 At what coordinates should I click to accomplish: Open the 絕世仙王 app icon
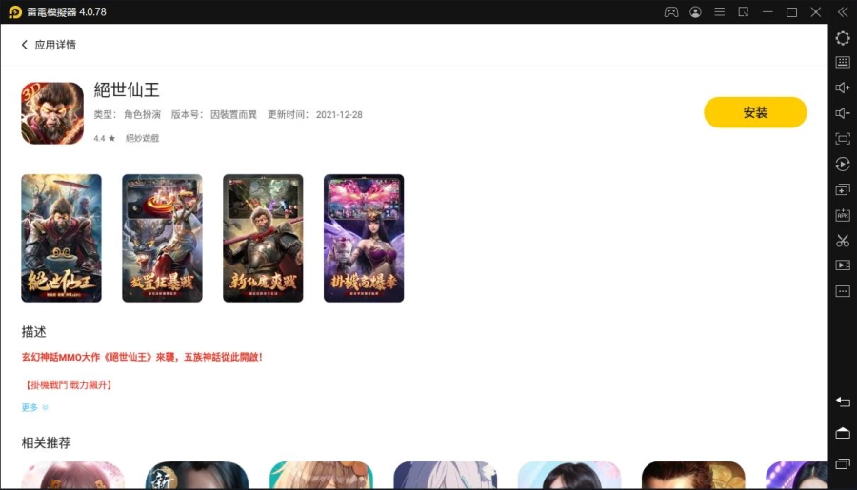point(52,113)
